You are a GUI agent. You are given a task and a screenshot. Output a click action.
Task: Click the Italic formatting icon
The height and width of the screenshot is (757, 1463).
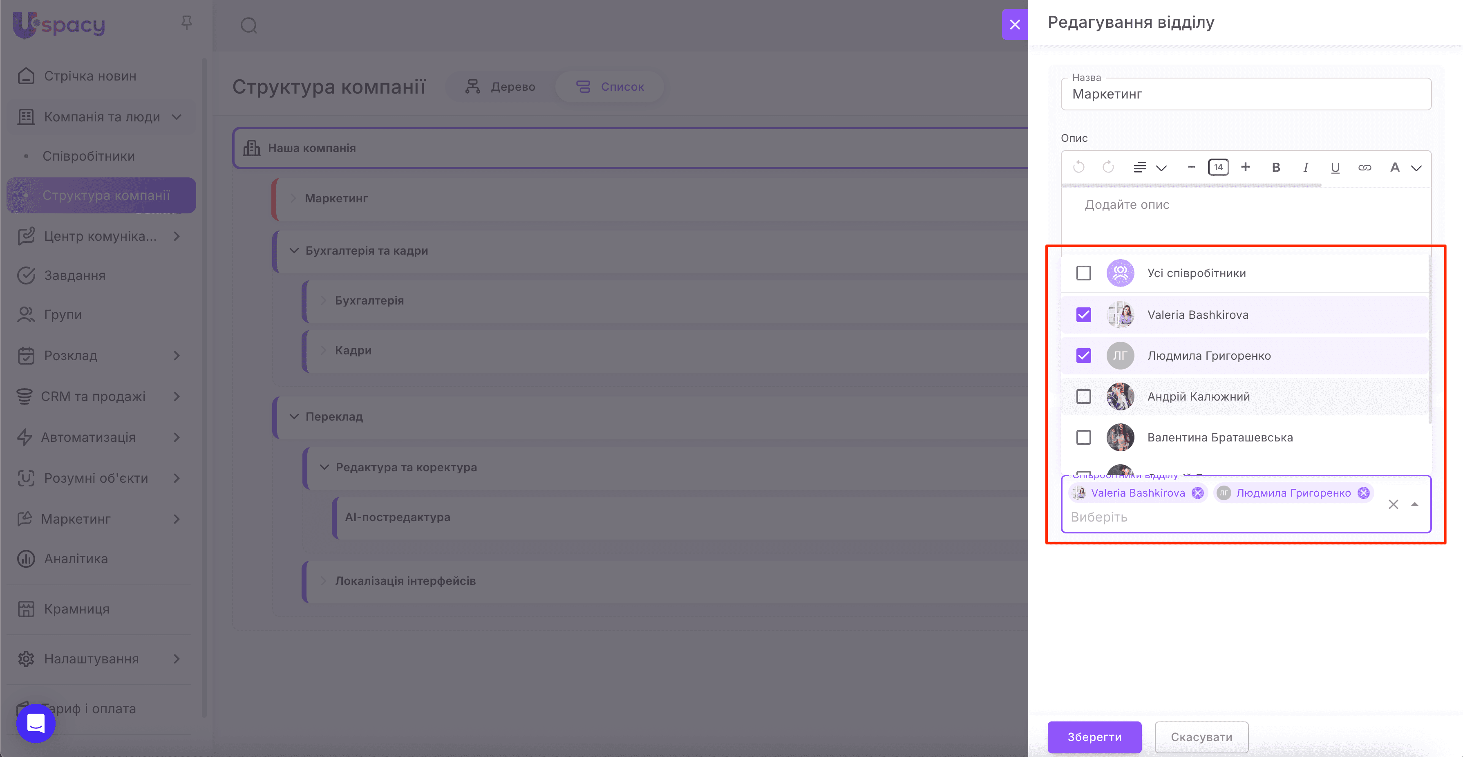coord(1306,168)
